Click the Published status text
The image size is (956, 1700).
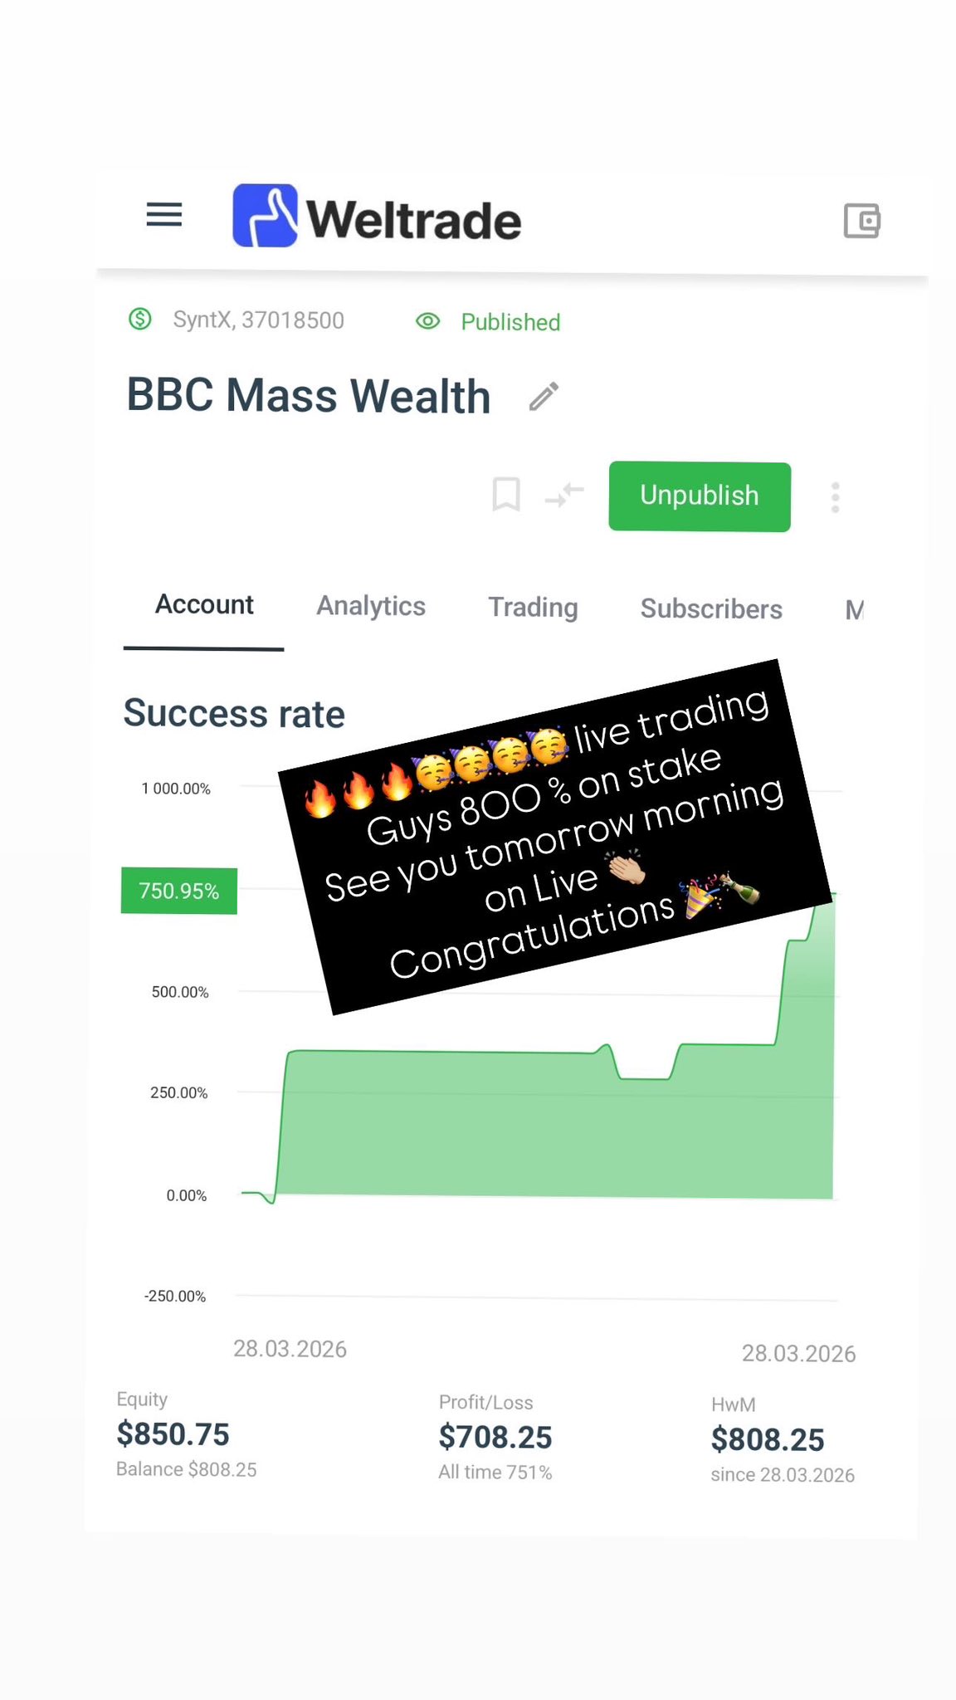tap(510, 322)
